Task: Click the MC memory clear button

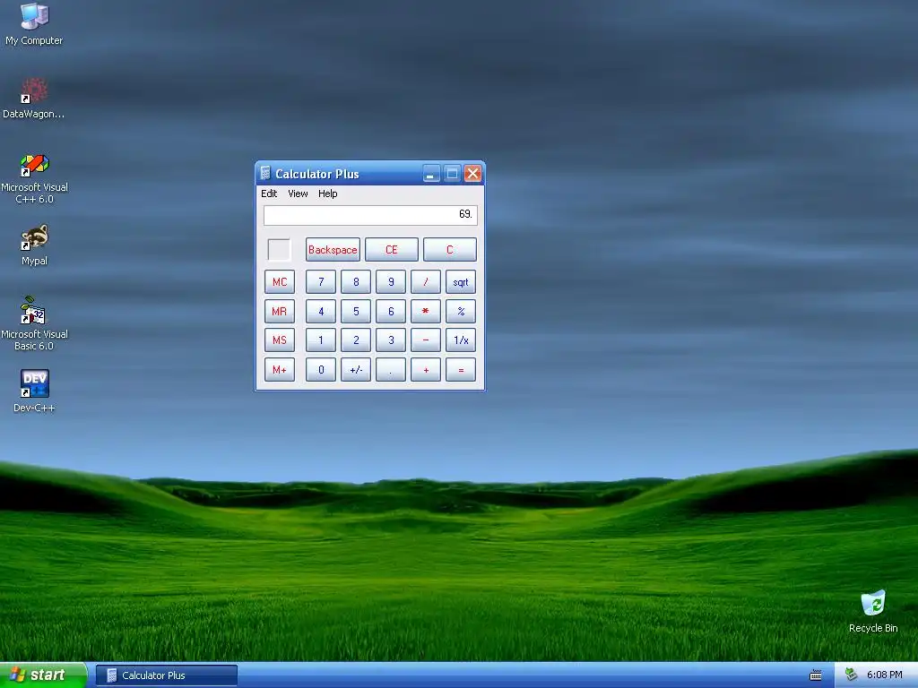Action: (280, 282)
